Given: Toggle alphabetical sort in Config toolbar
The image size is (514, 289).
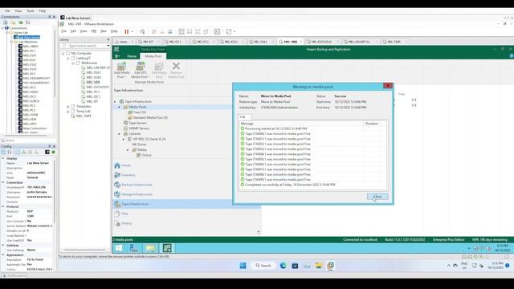Looking at the screenshot, I should click(10, 152).
